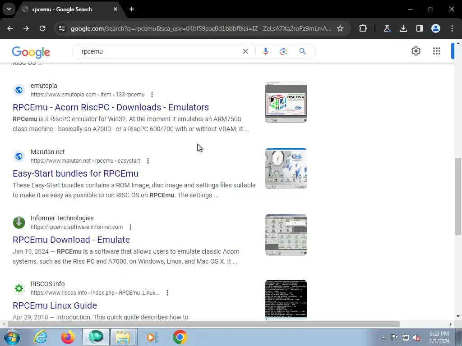Open more options for Marutan.net result
The image size is (462, 346).
click(x=148, y=161)
